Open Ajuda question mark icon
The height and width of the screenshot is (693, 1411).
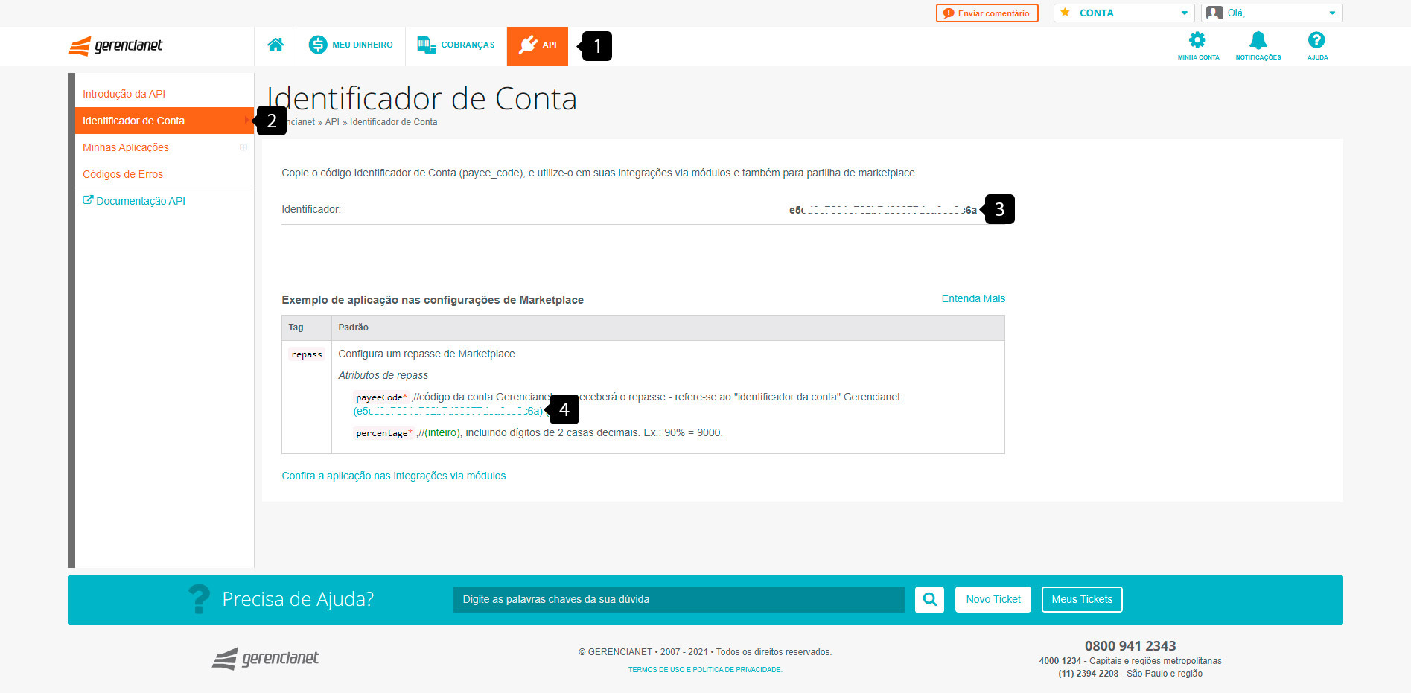point(1316,45)
